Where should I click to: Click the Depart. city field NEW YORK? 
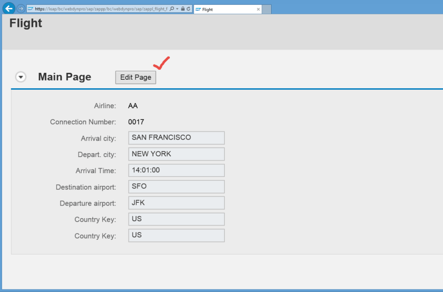pyautogui.click(x=176, y=154)
